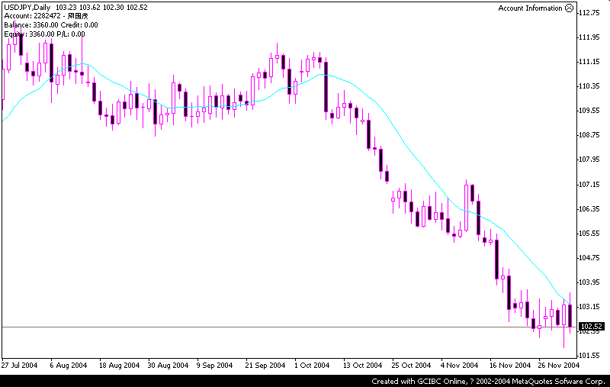This screenshot has width=610, height=387.
Task: Click the '13 Oct 2004' date label
Action: (x=363, y=365)
